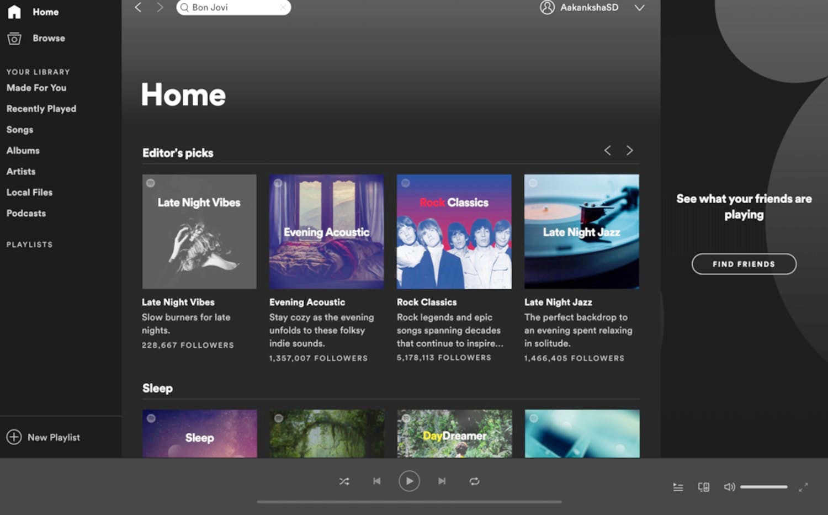The height and width of the screenshot is (515, 828).
Task: Click the New Playlist plus icon
Action: click(14, 437)
